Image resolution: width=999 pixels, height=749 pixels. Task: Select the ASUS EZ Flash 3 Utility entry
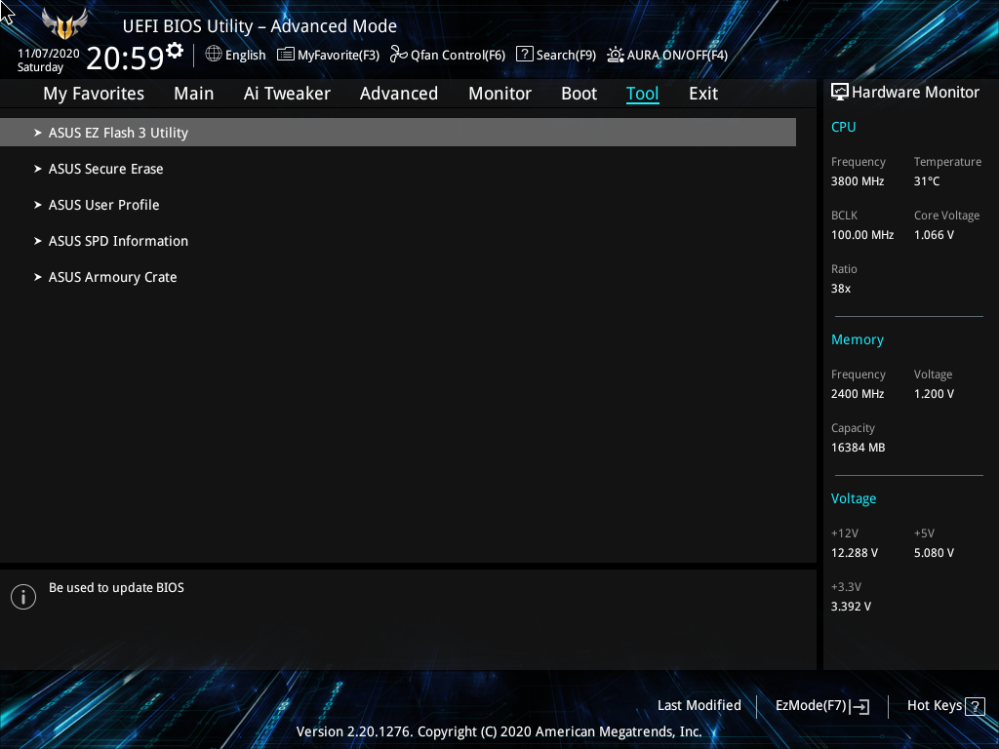point(398,133)
